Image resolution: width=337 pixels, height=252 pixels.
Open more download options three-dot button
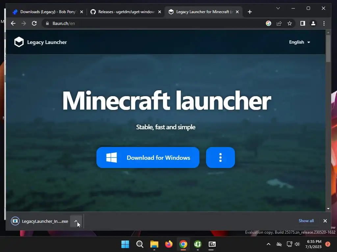coord(220,157)
